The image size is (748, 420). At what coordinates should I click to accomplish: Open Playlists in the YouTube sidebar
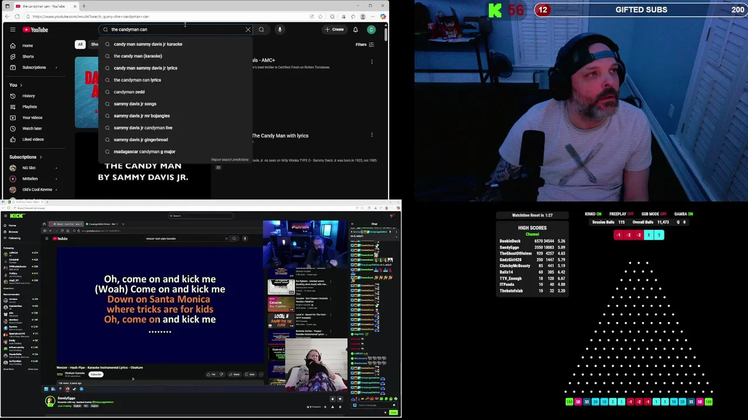[29, 107]
